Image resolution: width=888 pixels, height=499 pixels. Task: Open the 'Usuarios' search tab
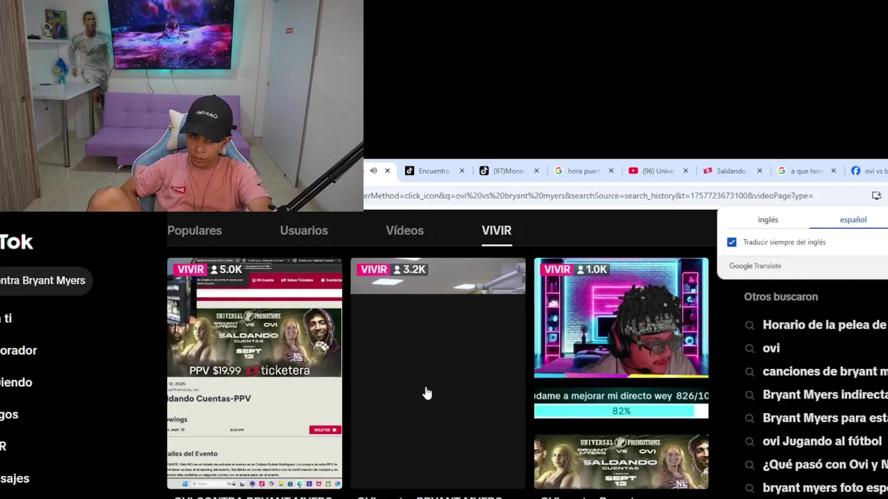(x=304, y=230)
